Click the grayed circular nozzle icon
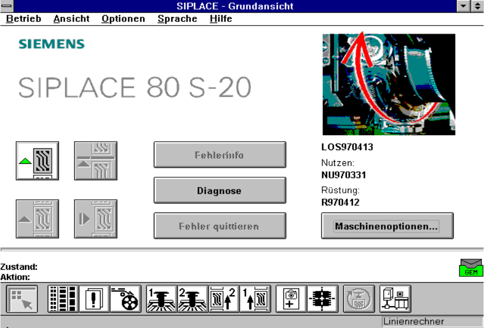Image resolution: width=484 pixels, height=328 pixels. pyautogui.click(x=359, y=299)
